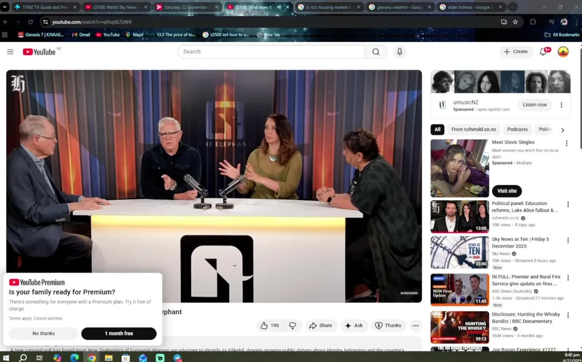Reload the page in Chrome
The image size is (582, 362).
pyautogui.click(x=31, y=22)
